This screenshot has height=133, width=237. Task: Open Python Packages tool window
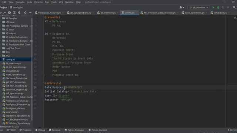tap(74, 130)
